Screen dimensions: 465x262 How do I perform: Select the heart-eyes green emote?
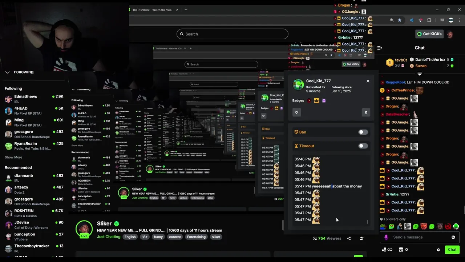[x=391, y=226]
